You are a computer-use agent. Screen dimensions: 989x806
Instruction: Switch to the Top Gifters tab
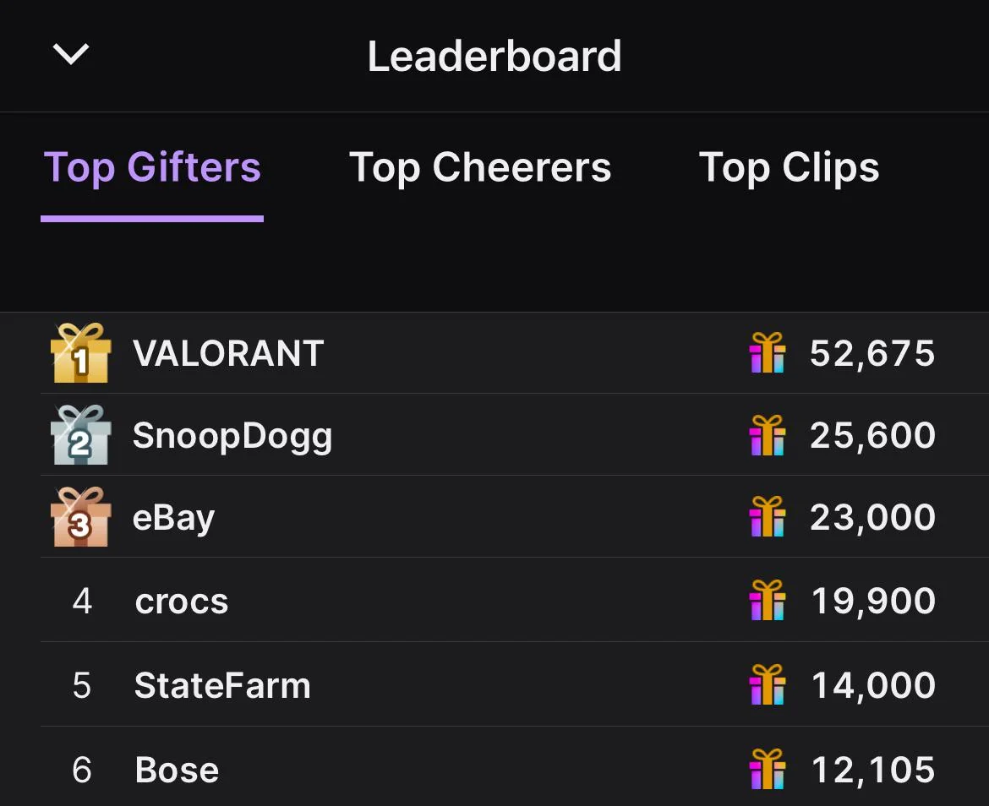pos(152,167)
